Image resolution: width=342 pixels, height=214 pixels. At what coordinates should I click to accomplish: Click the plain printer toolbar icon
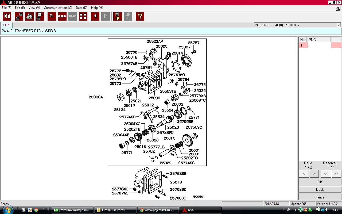29,16
